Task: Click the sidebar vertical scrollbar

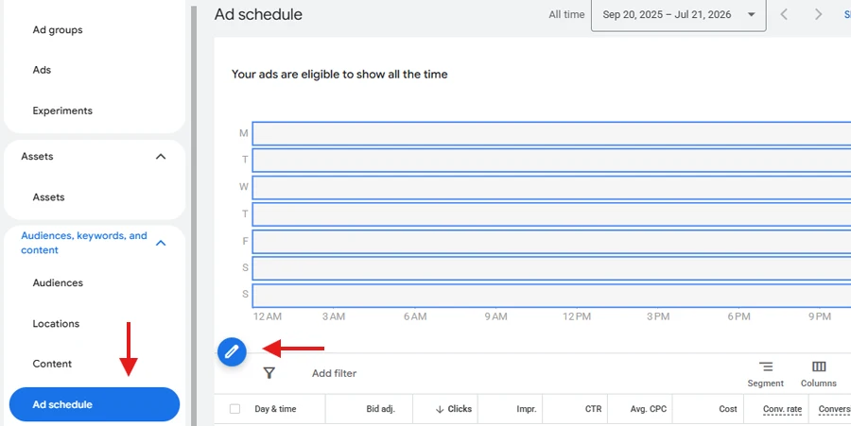Action: pos(193,215)
